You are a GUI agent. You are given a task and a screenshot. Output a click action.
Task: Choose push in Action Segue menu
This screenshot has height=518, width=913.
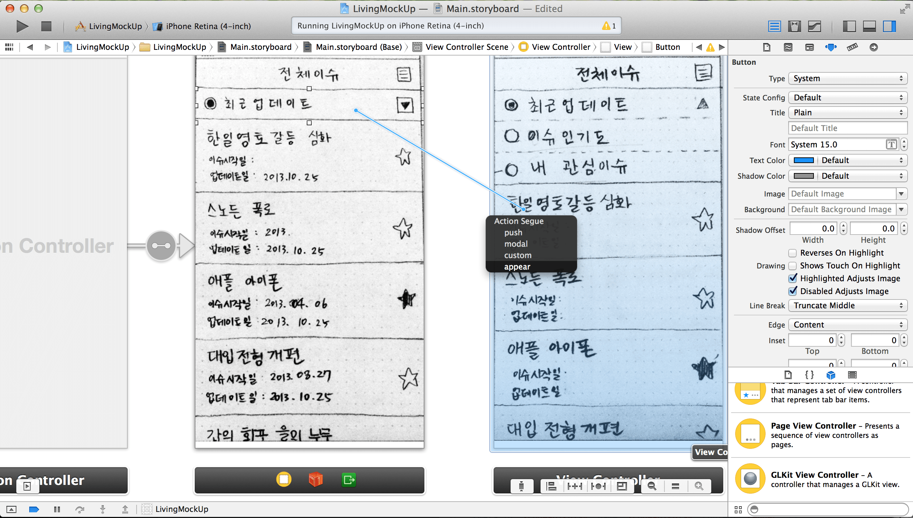pyautogui.click(x=513, y=232)
